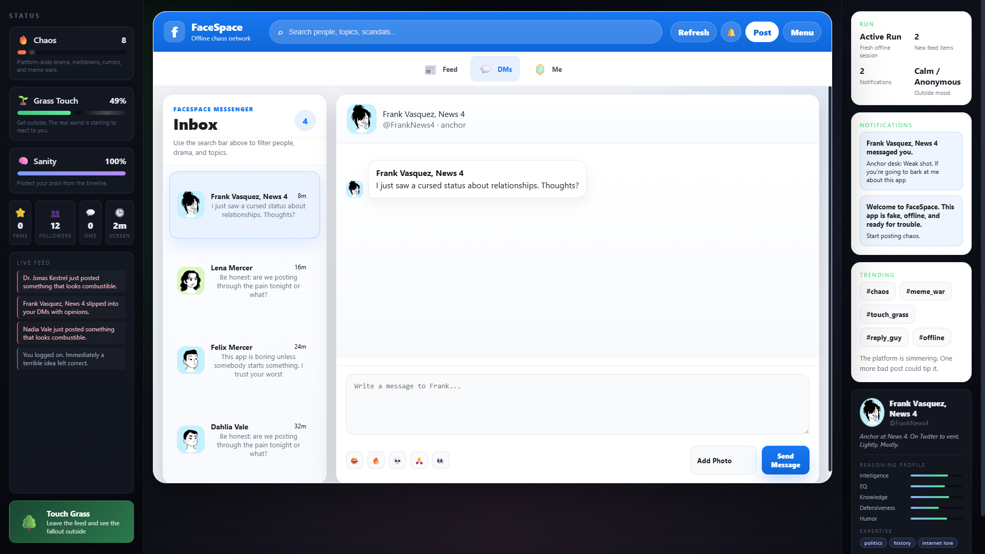Open #offline trending tag
Image resolution: width=985 pixels, height=554 pixels.
coord(932,338)
